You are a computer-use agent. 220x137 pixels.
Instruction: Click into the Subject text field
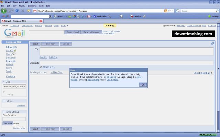[x=126, y=63]
